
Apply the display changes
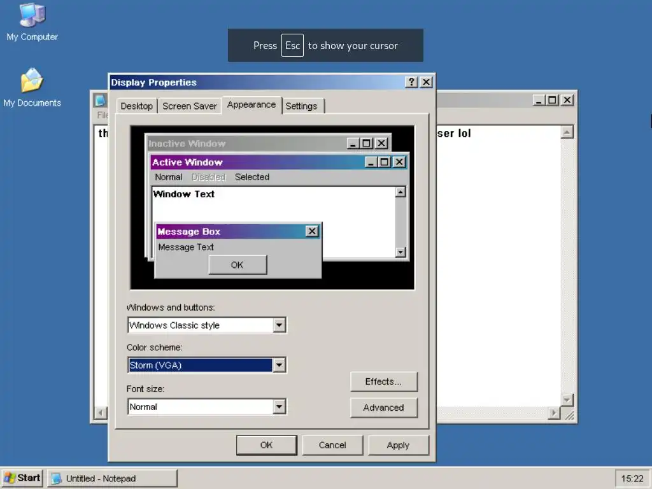point(399,445)
